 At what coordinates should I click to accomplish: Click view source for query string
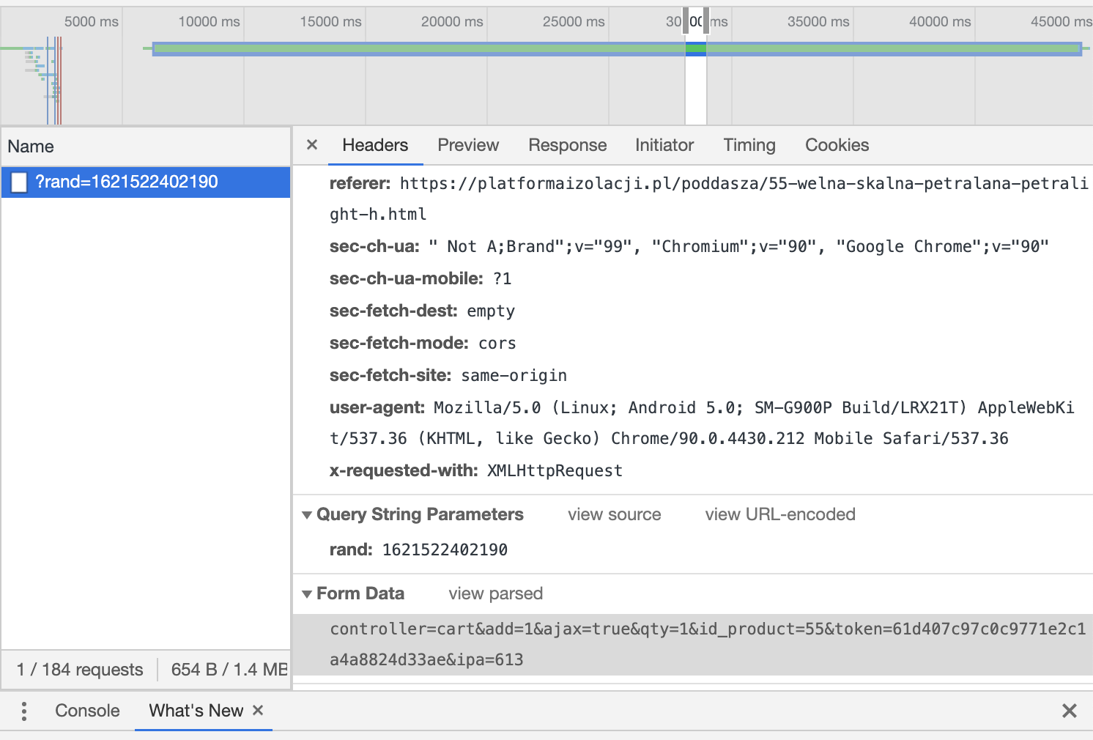pos(615,514)
